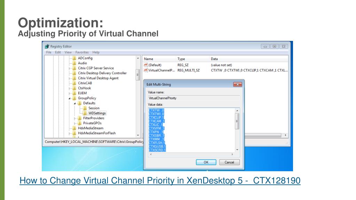Open the CTX128190 virtual channel priority link

coord(160,181)
